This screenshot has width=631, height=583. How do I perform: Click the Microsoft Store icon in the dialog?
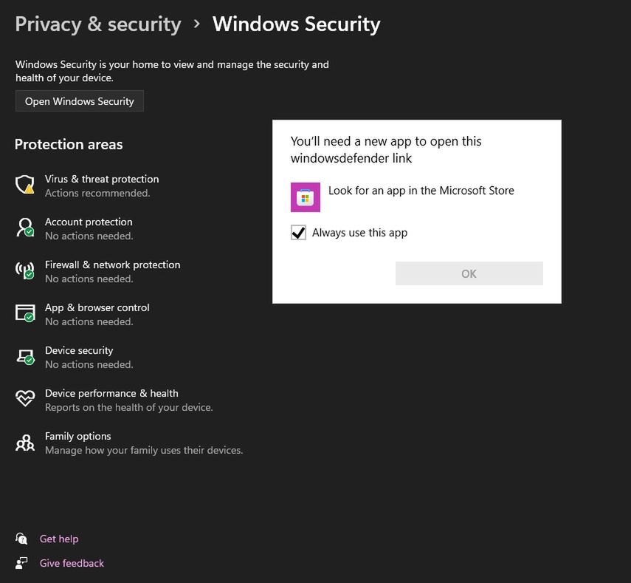[x=305, y=197]
